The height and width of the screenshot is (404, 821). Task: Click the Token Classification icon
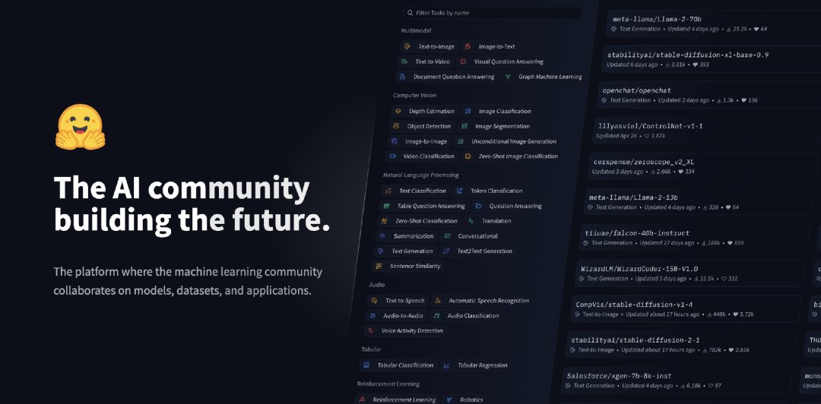[x=460, y=191]
